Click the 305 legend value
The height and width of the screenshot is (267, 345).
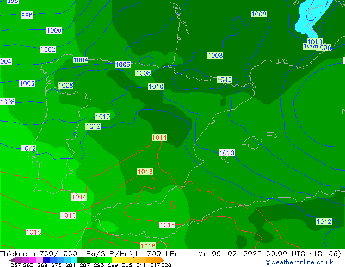(127, 265)
